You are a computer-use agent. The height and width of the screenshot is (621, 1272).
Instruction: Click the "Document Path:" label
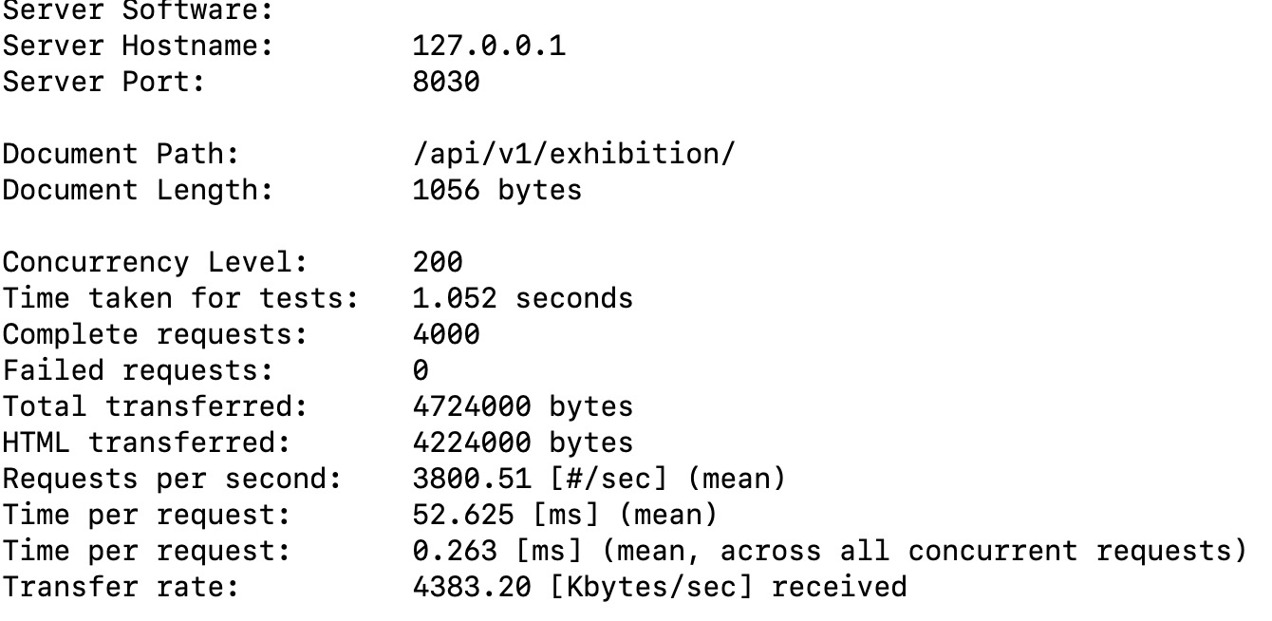121,154
